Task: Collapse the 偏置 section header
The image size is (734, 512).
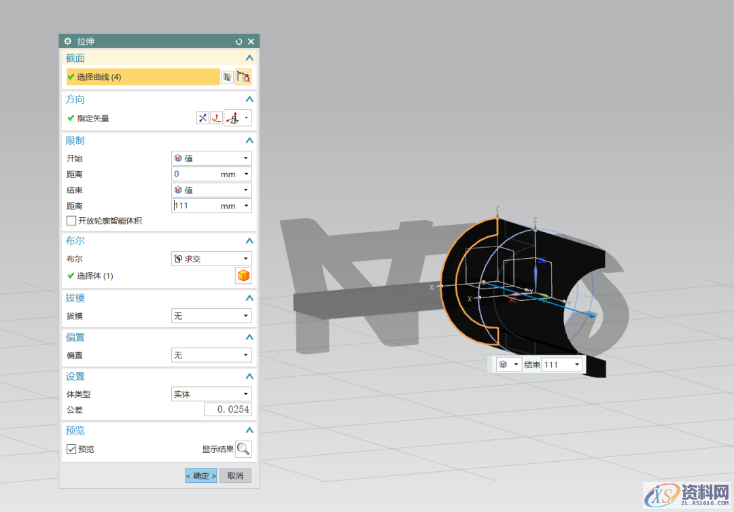Action: coord(249,337)
